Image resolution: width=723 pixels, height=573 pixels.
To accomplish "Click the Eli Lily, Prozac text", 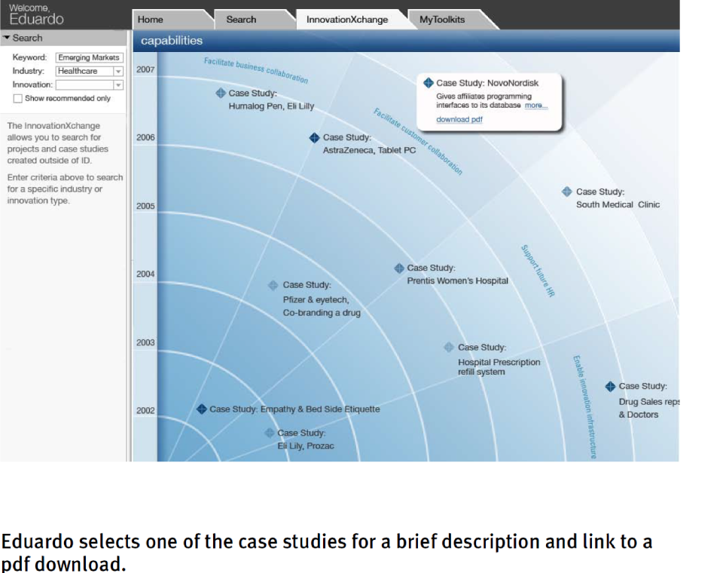I will (306, 446).
